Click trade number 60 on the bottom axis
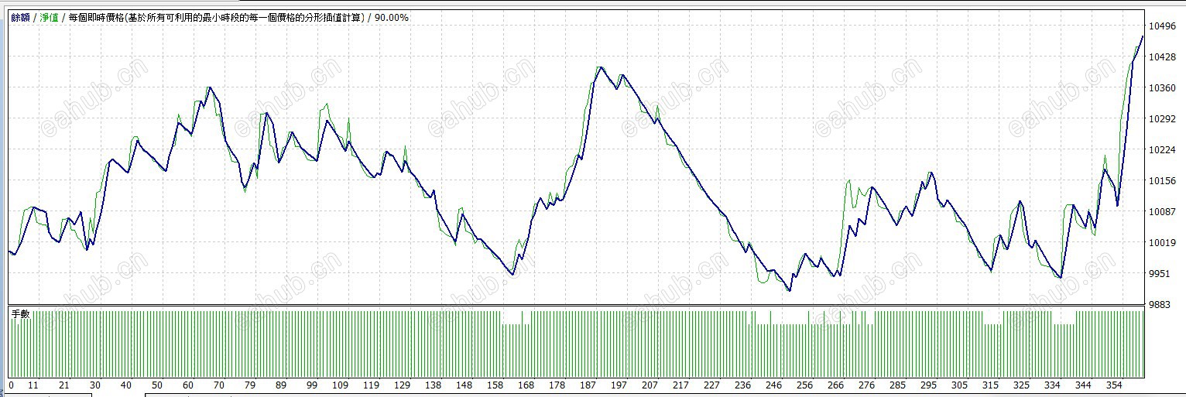1186x397 pixels. click(188, 385)
